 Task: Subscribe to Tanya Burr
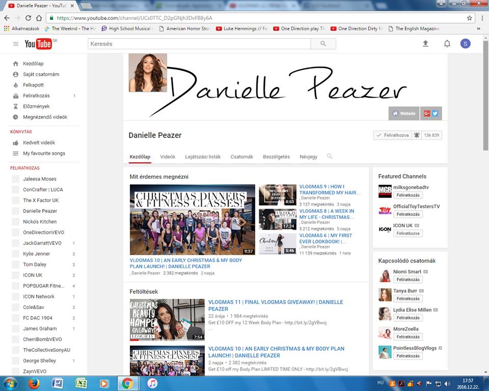pos(408,299)
